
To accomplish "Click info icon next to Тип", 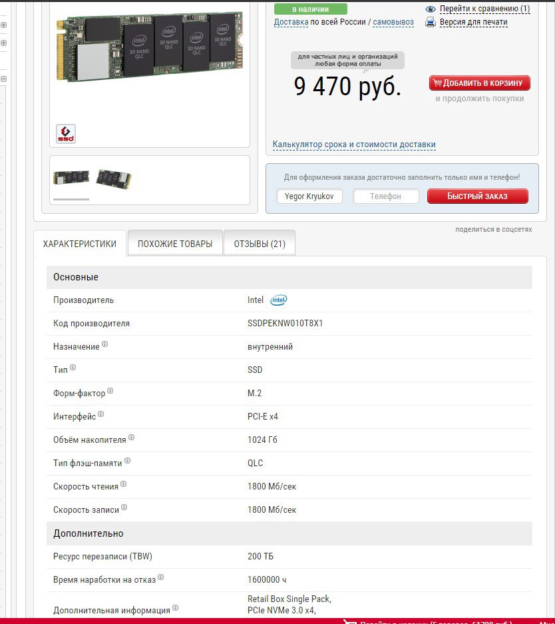I will pos(73,368).
